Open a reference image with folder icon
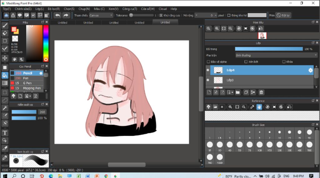Viewport: 320px width, 178px height. click(x=215, y=107)
